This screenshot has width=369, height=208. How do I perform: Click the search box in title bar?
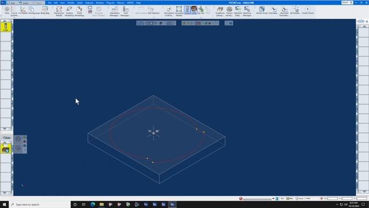click(347, 2)
